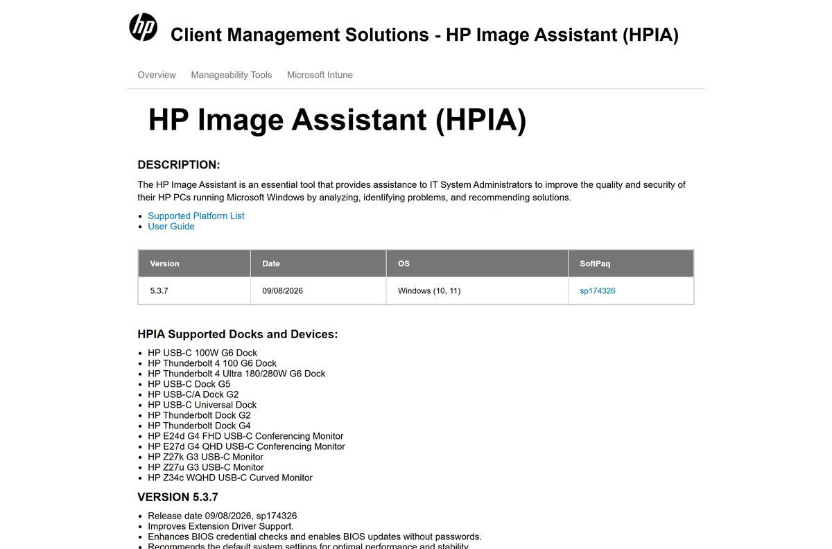Select HP USB-C Dock G5 item

(189, 384)
